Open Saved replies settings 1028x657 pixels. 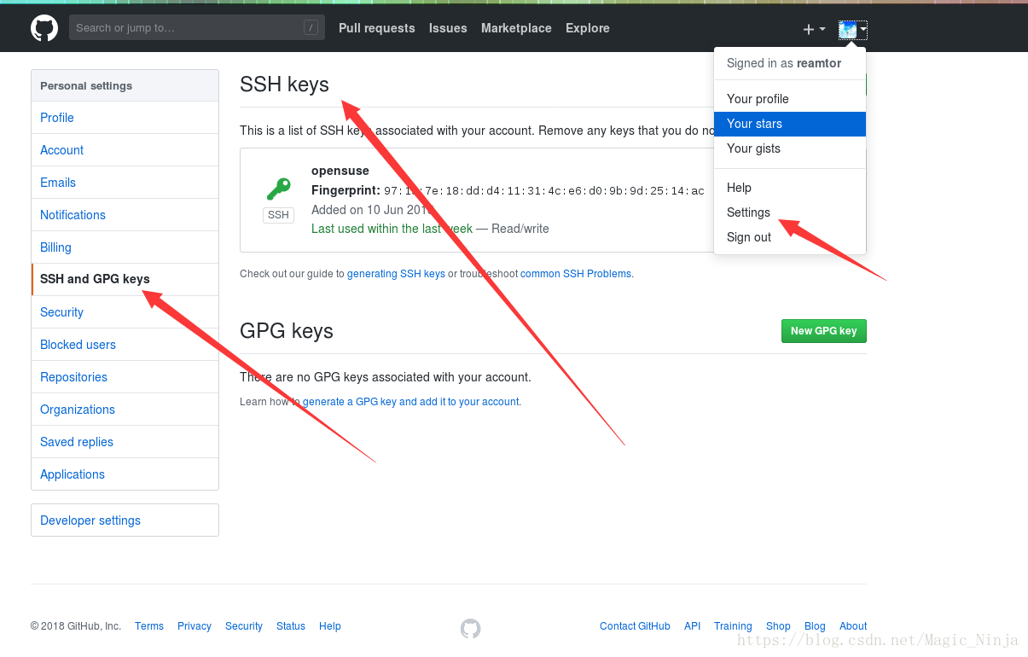coord(125,442)
